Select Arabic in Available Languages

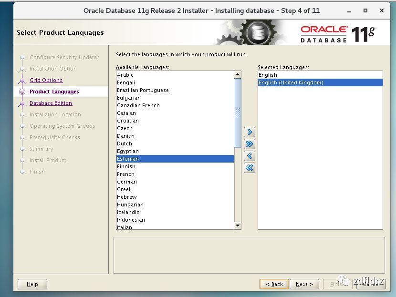click(175, 75)
